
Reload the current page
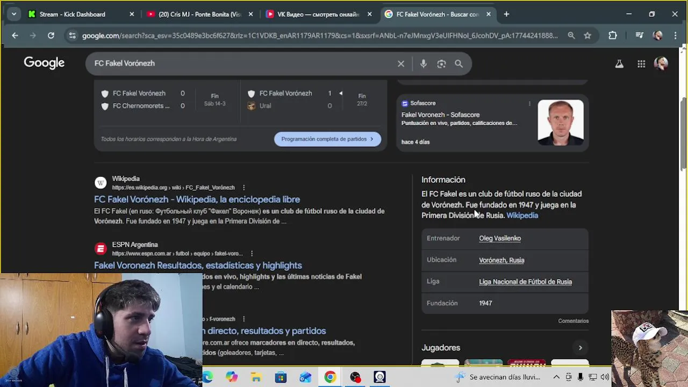(x=51, y=35)
